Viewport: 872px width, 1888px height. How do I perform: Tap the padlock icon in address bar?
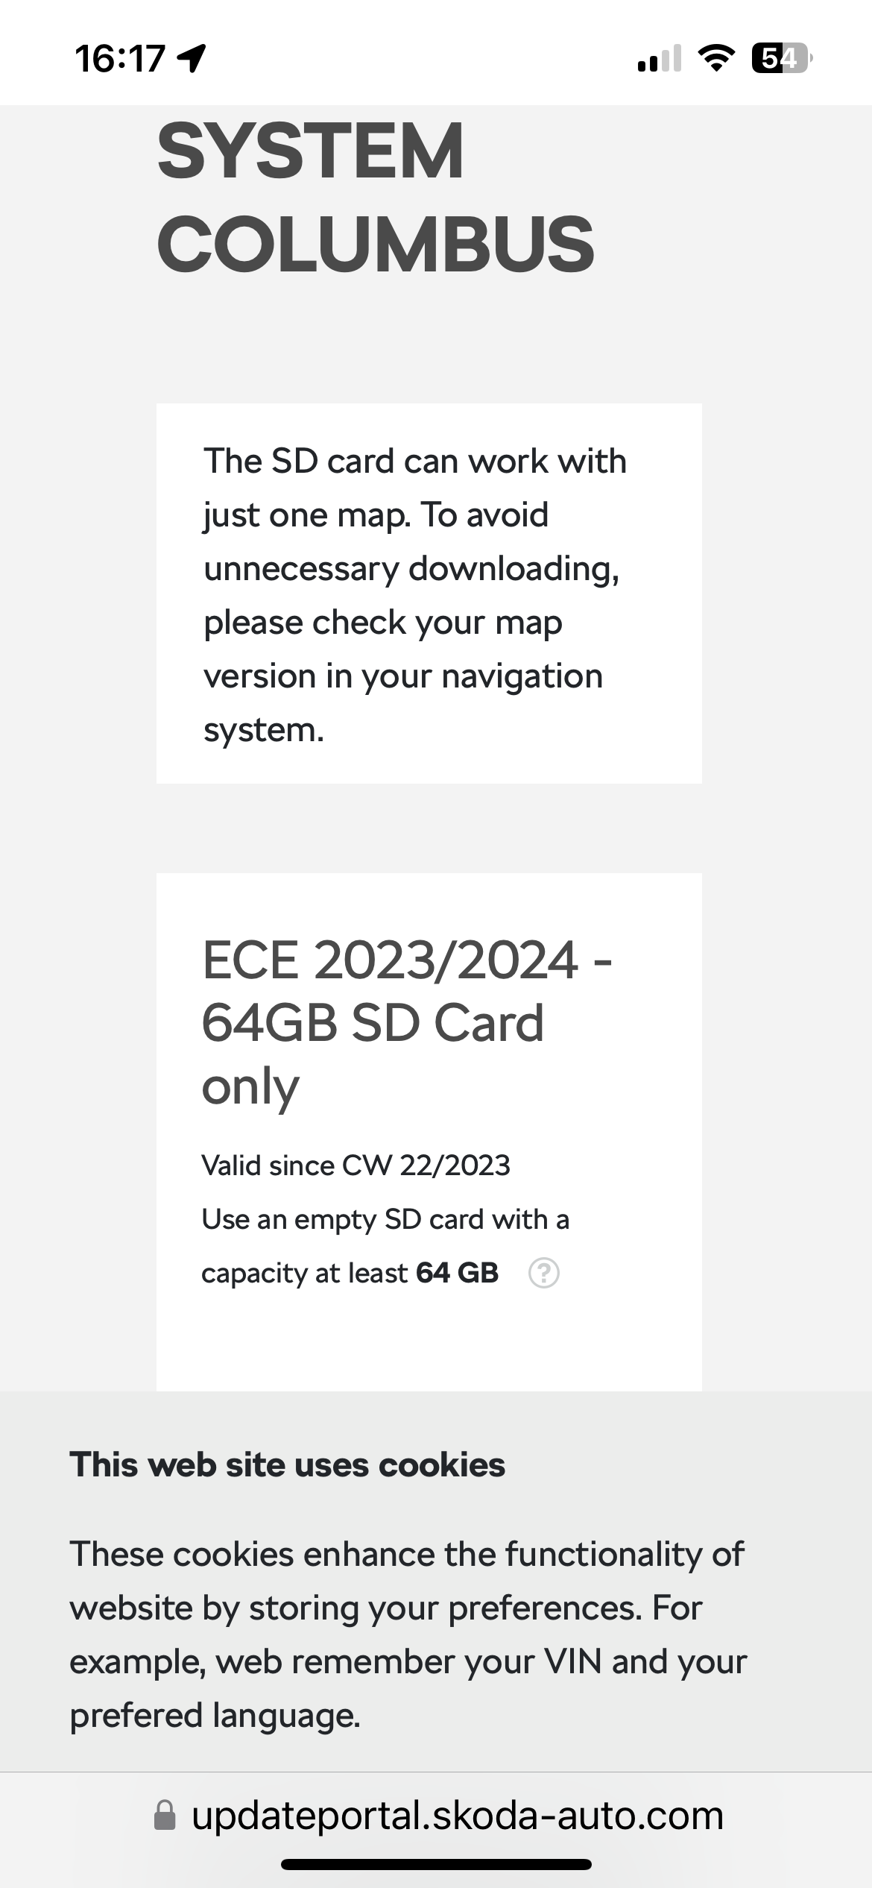coord(165,1815)
